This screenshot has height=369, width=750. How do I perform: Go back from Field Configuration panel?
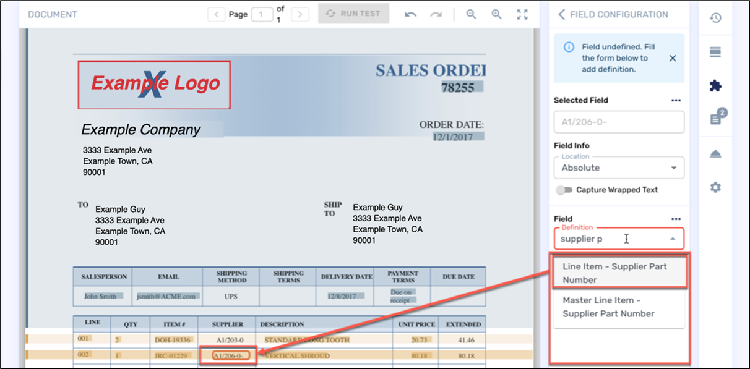[561, 14]
